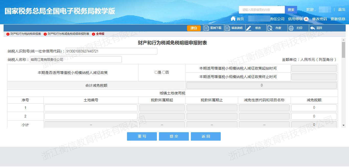349x168 pixels.
Task: Click the 打印 printer icon
Action: [x=291, y=28]
